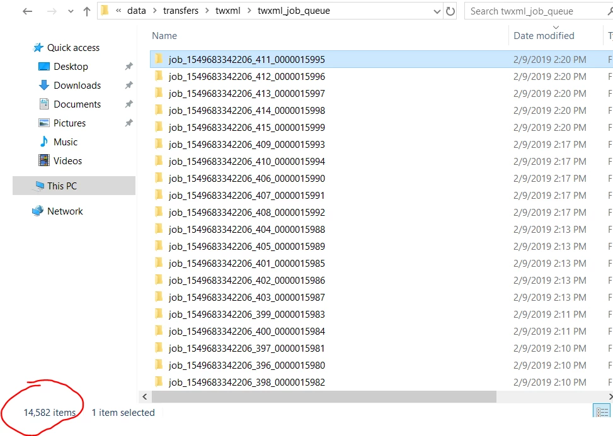This screenshot has height=436, width=613.
Task: Click 'twxml_job_queue' breadcrumb
Action: (x=294, y=11)
